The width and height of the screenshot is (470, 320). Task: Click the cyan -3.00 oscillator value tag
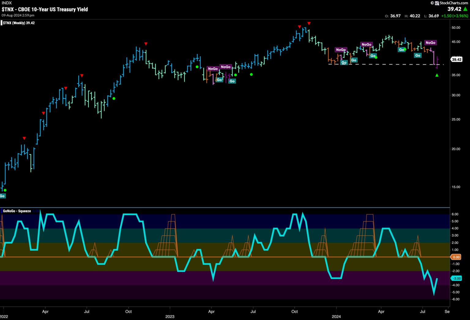456,278
